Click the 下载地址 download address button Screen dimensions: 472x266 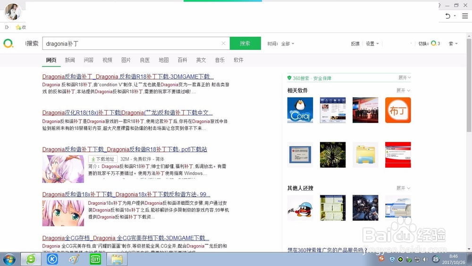pos(102,159)
